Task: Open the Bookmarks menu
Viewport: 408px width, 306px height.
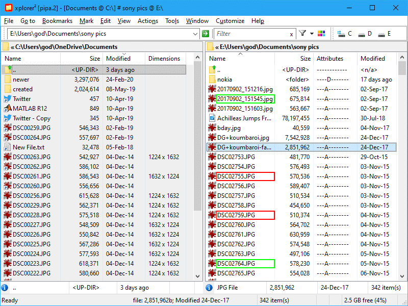Action: pos(57,21)
